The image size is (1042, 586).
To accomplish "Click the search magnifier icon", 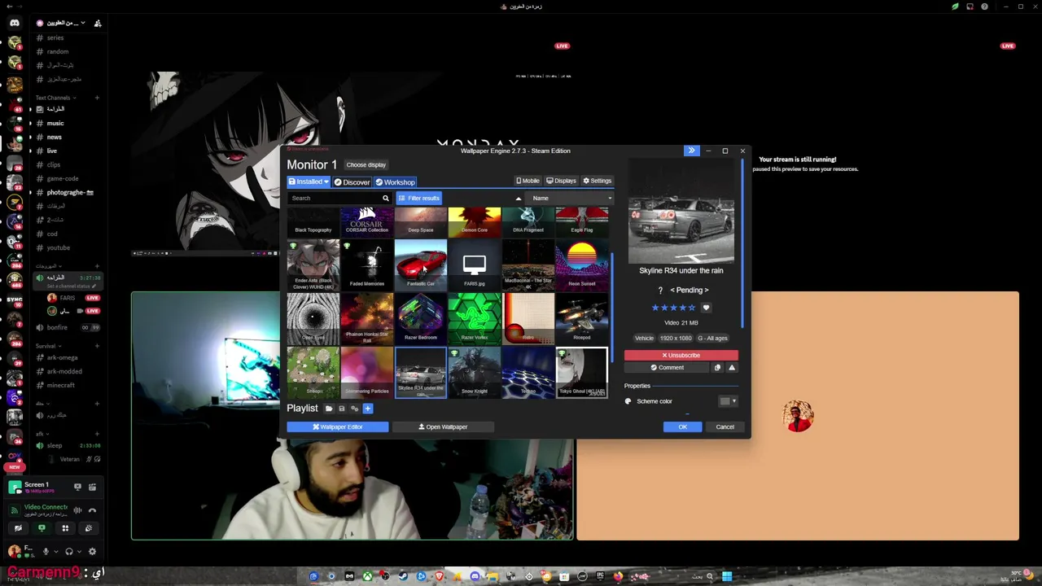I will click(386, 198).
